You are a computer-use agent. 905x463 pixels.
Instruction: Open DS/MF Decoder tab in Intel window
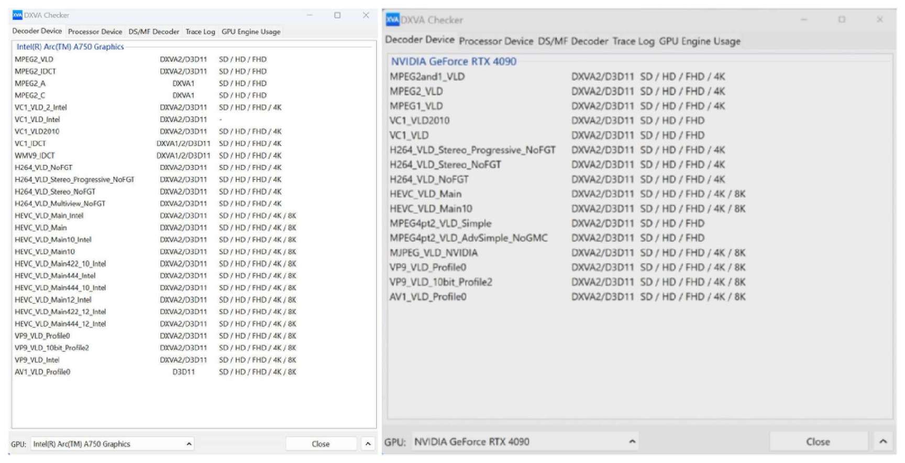(154, 32)
